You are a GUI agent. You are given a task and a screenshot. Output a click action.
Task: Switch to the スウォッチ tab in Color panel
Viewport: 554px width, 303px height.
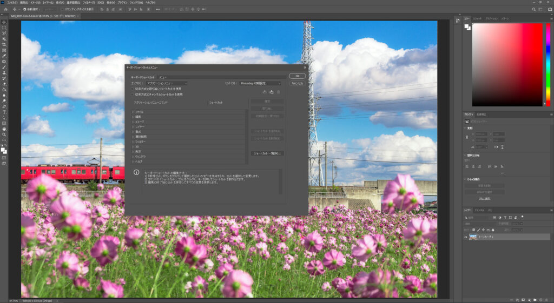pos(477,18)
